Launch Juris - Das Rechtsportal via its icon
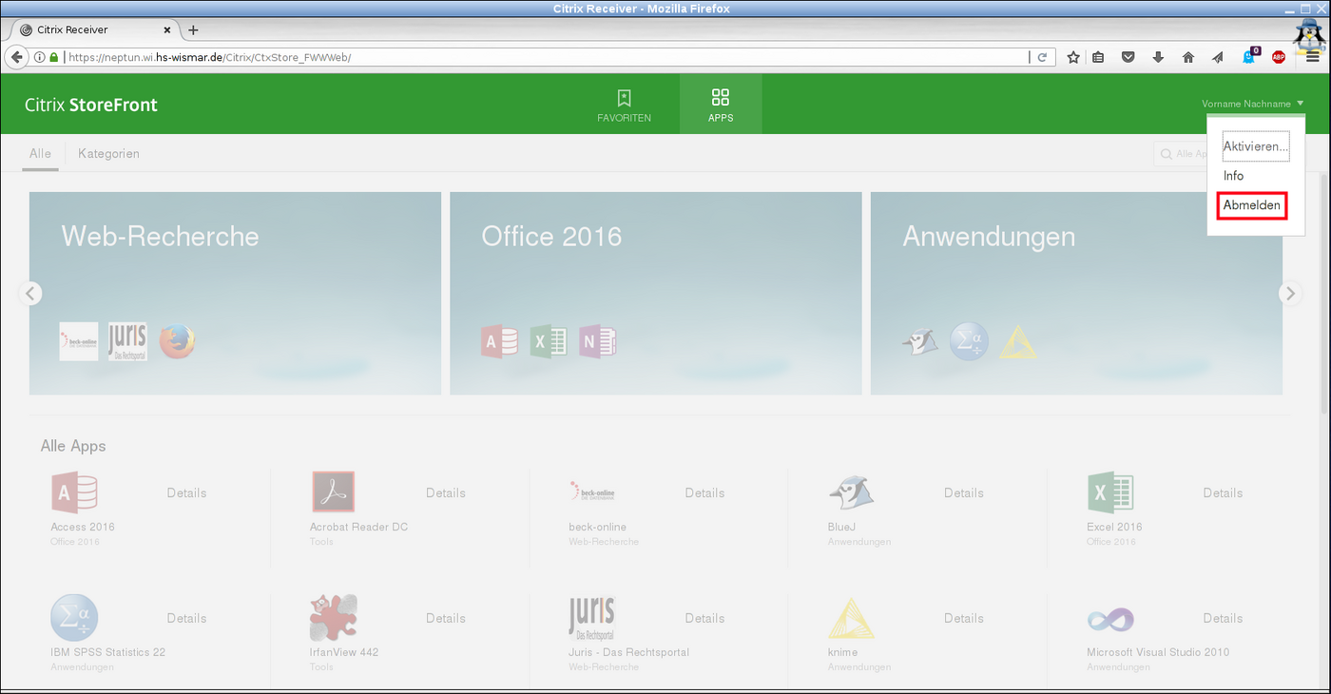Image resolution: width=1331 pixels, height=694 pixels. [x=592, y=618]
